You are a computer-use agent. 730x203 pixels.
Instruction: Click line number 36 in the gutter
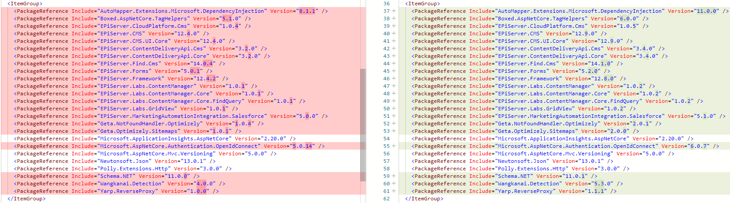pyautogui.click(x=387, y=4)
